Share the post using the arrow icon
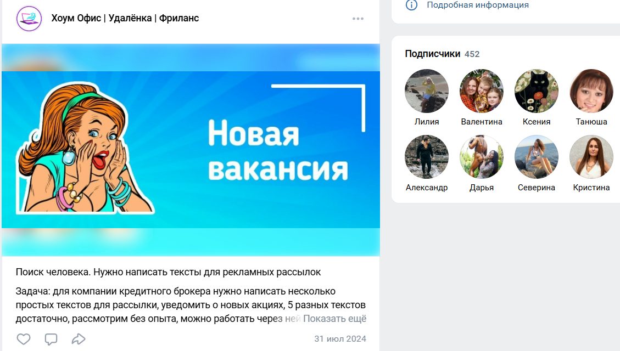This screenshot has height=351, width=620. (79, 339)
